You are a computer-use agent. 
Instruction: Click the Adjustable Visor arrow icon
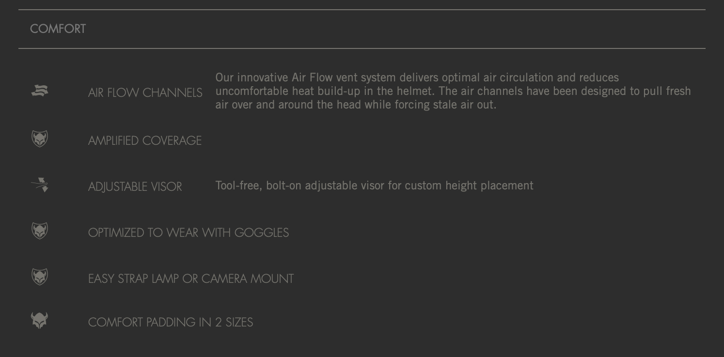[40, 185]
